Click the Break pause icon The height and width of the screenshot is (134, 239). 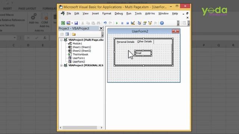(x=122, y=23)
